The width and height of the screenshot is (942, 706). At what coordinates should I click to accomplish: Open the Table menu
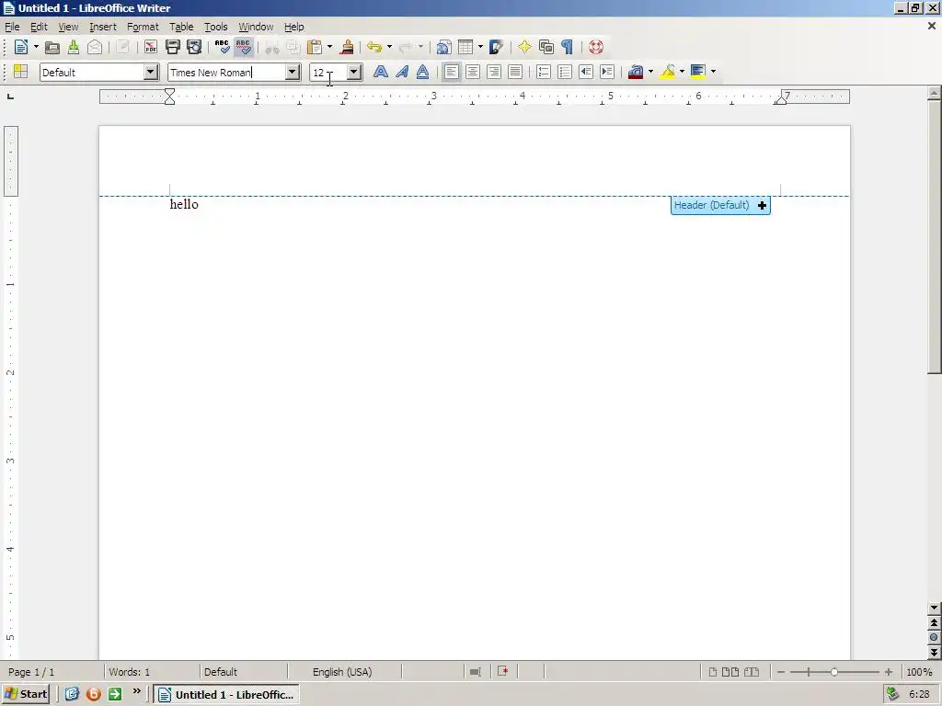coord(181,27)
